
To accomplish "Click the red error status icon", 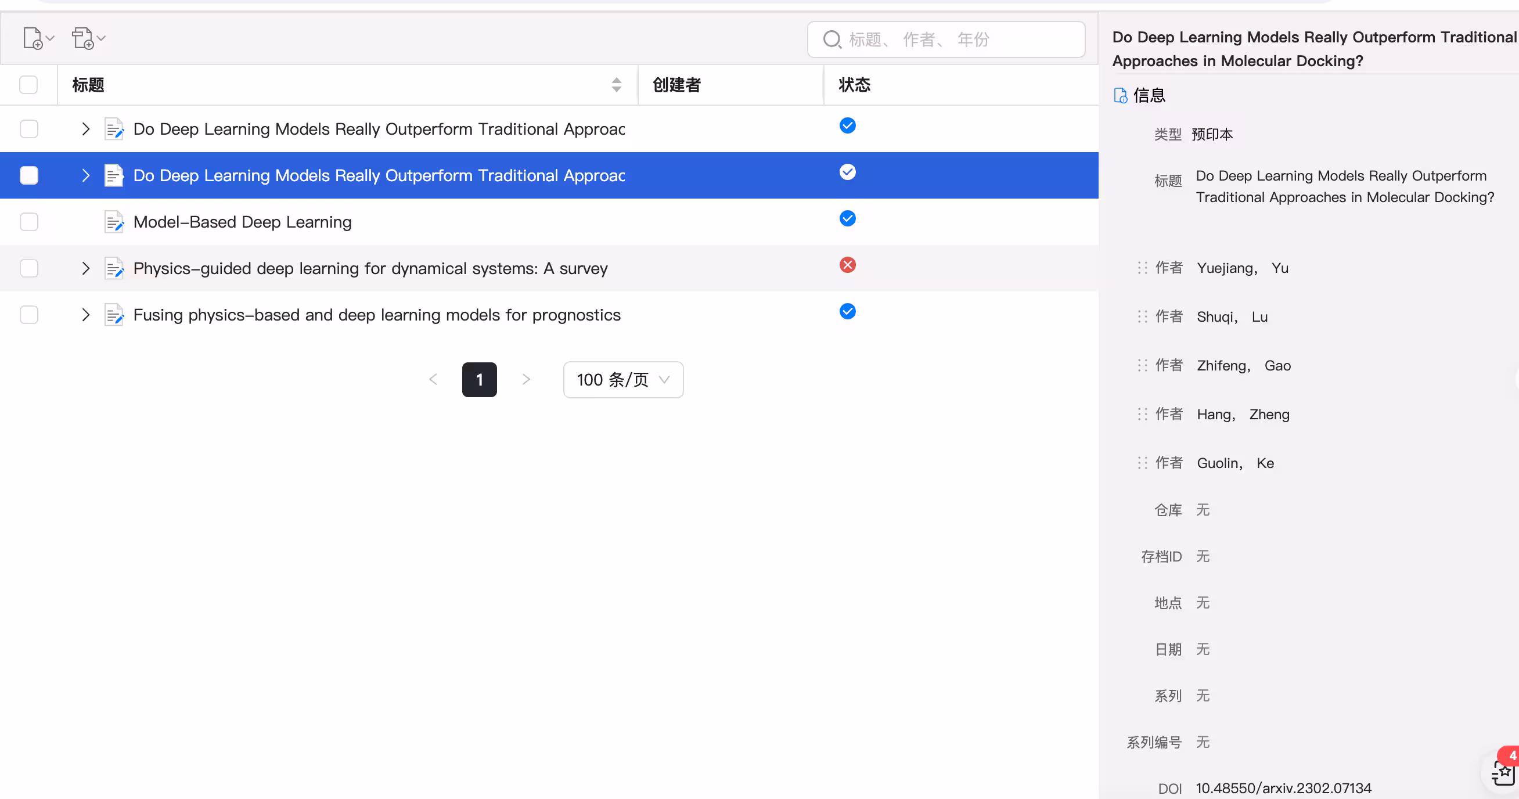I will (847, 264).
